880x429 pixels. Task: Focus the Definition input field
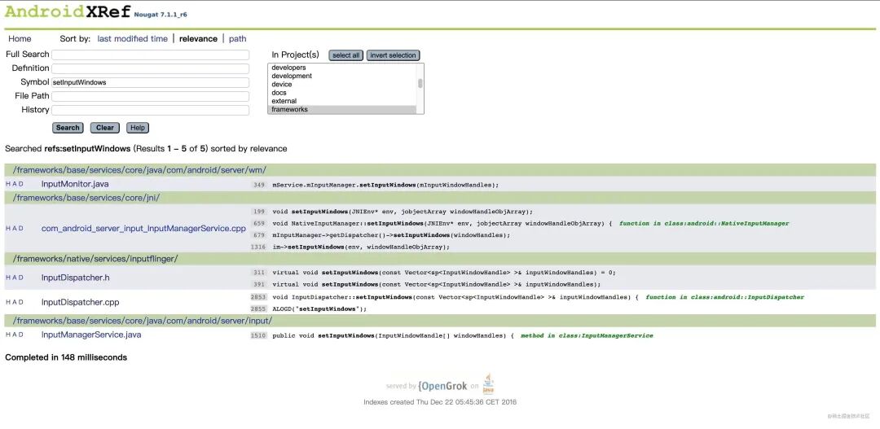(x=151, y=68)
